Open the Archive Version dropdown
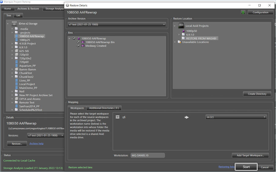 [x=117, y=24]
